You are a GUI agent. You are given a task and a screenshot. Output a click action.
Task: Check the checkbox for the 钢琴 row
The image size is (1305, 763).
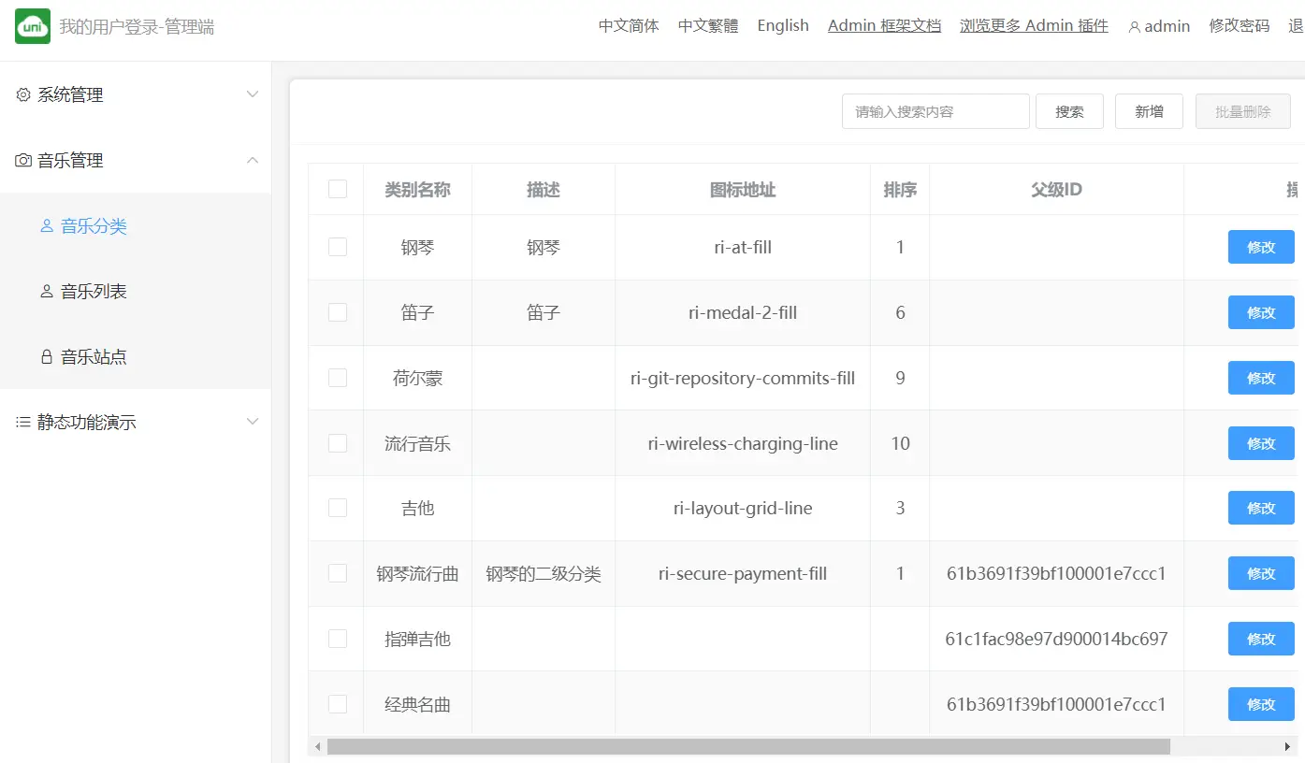(338, 247)
